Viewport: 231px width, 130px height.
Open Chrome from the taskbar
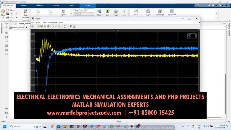click(78, 126)
